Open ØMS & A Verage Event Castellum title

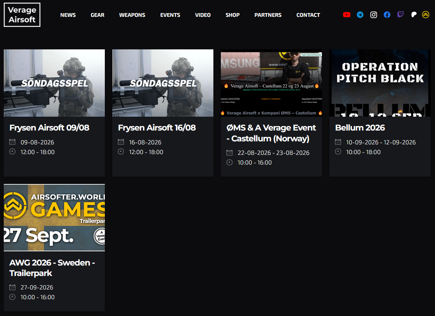tap(271, 133)
